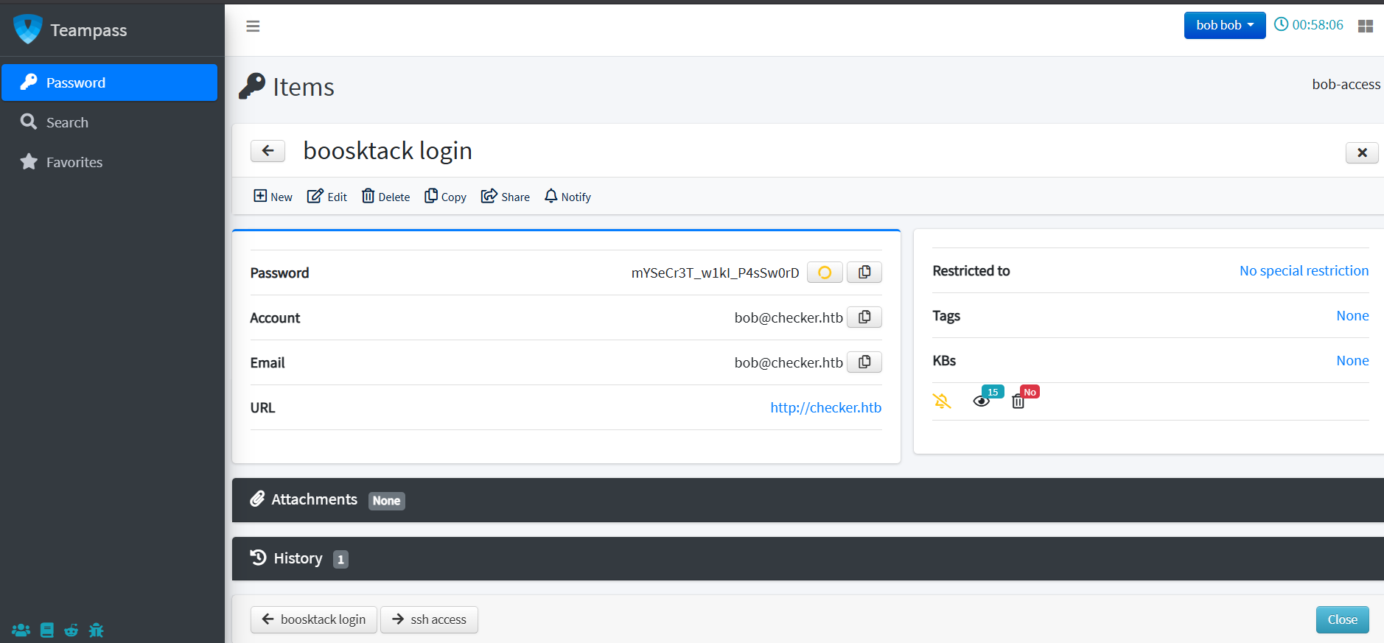Image resolution: width=1384 pixels, height=643 pixels.
Task: Click the users group icon at bottom-left
Action: pyautogui.click(x=21, y=630)
